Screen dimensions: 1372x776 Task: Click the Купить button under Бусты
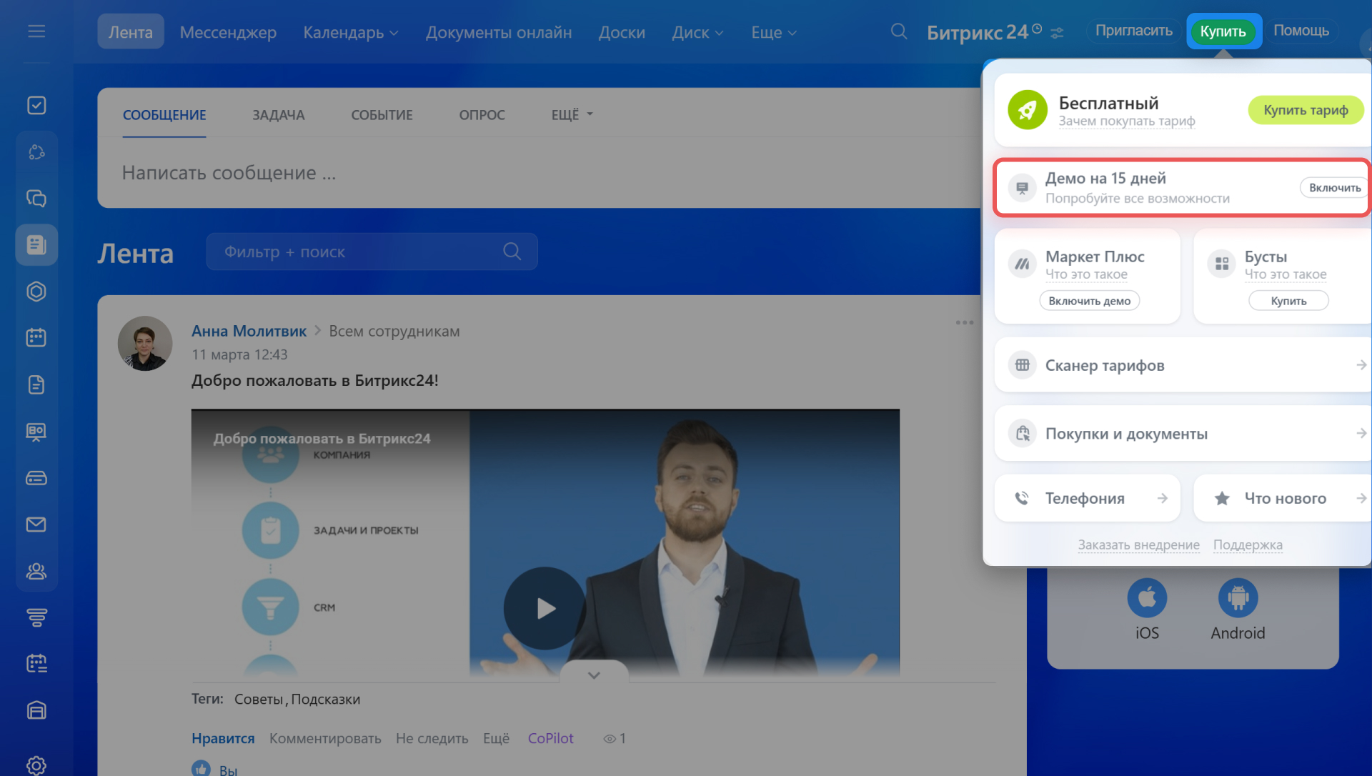click(x=1288, y=301)
